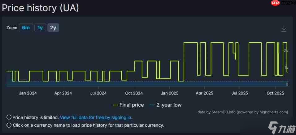The height and width of the screenshot is (135, 296).
Task: Click the Final price legend line marker
Action: tap(115, 105)
